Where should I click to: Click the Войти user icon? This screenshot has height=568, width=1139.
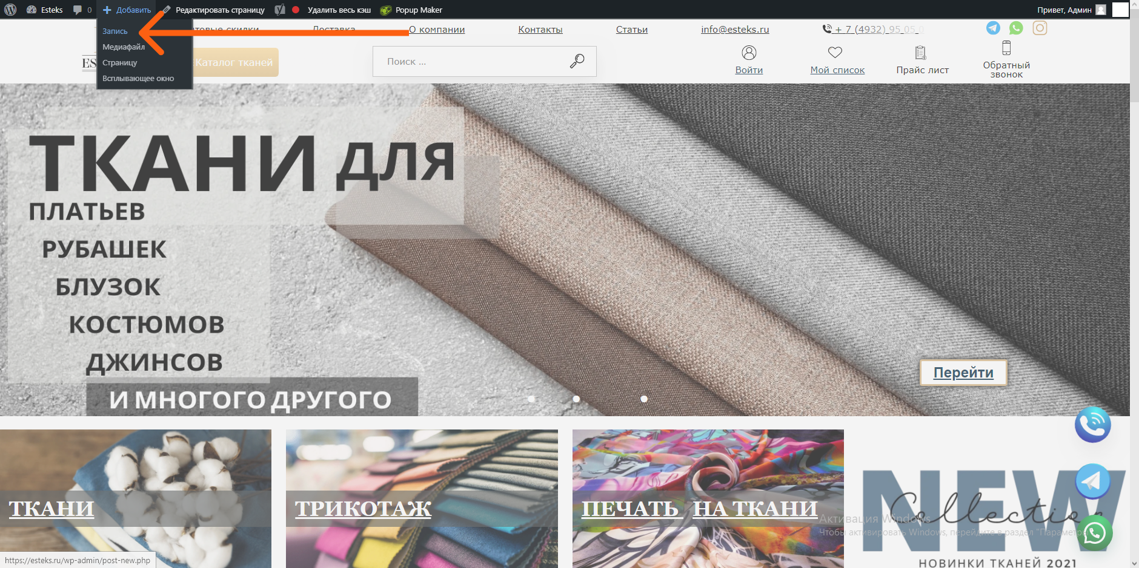(749, 53)
